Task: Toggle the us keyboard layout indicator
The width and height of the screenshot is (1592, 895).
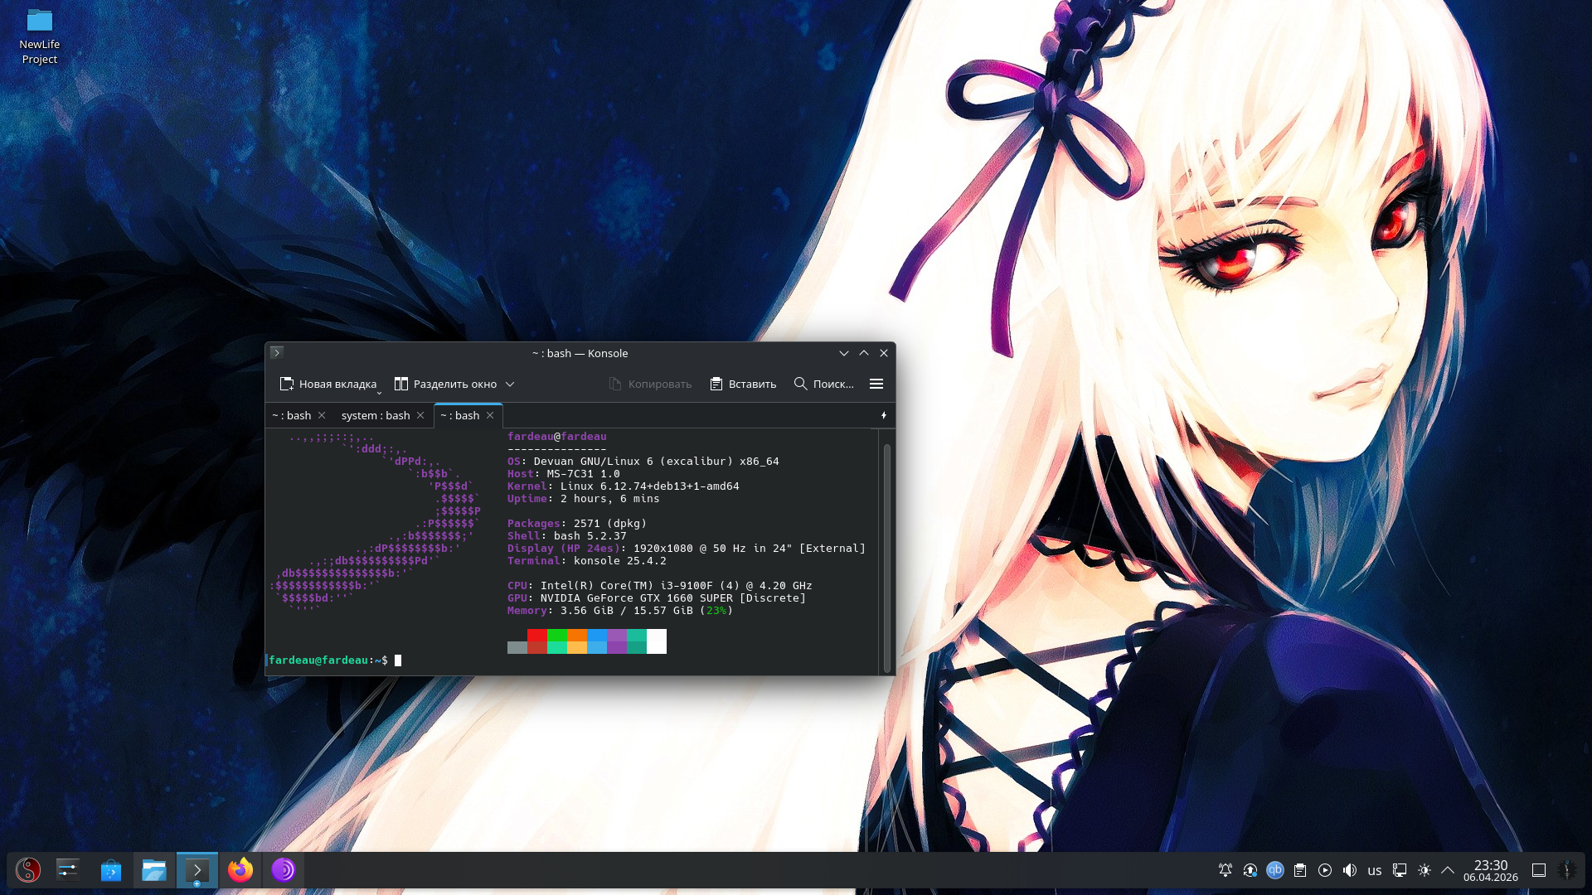Action: [1375, 870]
